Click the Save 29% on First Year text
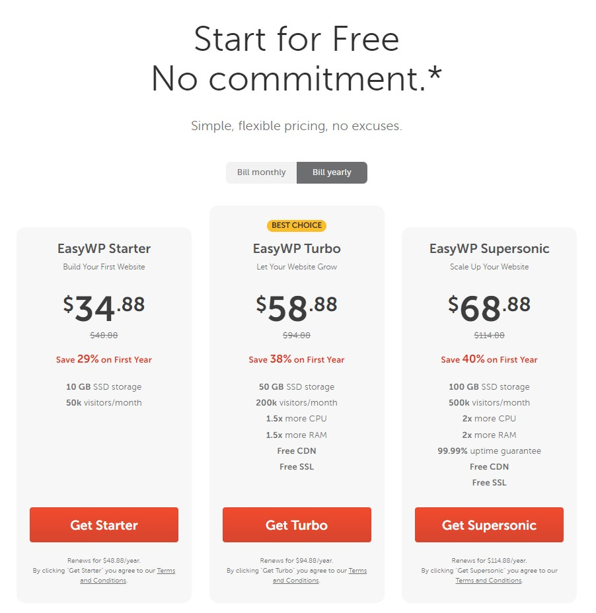The image size is (596, 613). 104,359
